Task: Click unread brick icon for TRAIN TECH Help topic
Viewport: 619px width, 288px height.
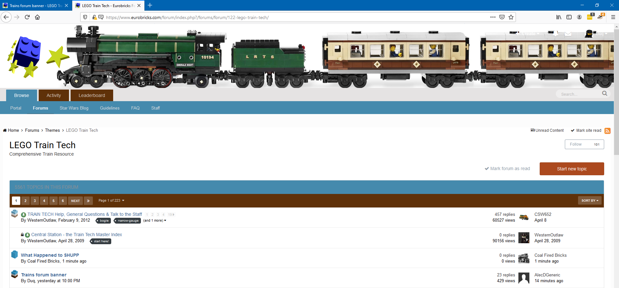Action: (x=15, y=214)
